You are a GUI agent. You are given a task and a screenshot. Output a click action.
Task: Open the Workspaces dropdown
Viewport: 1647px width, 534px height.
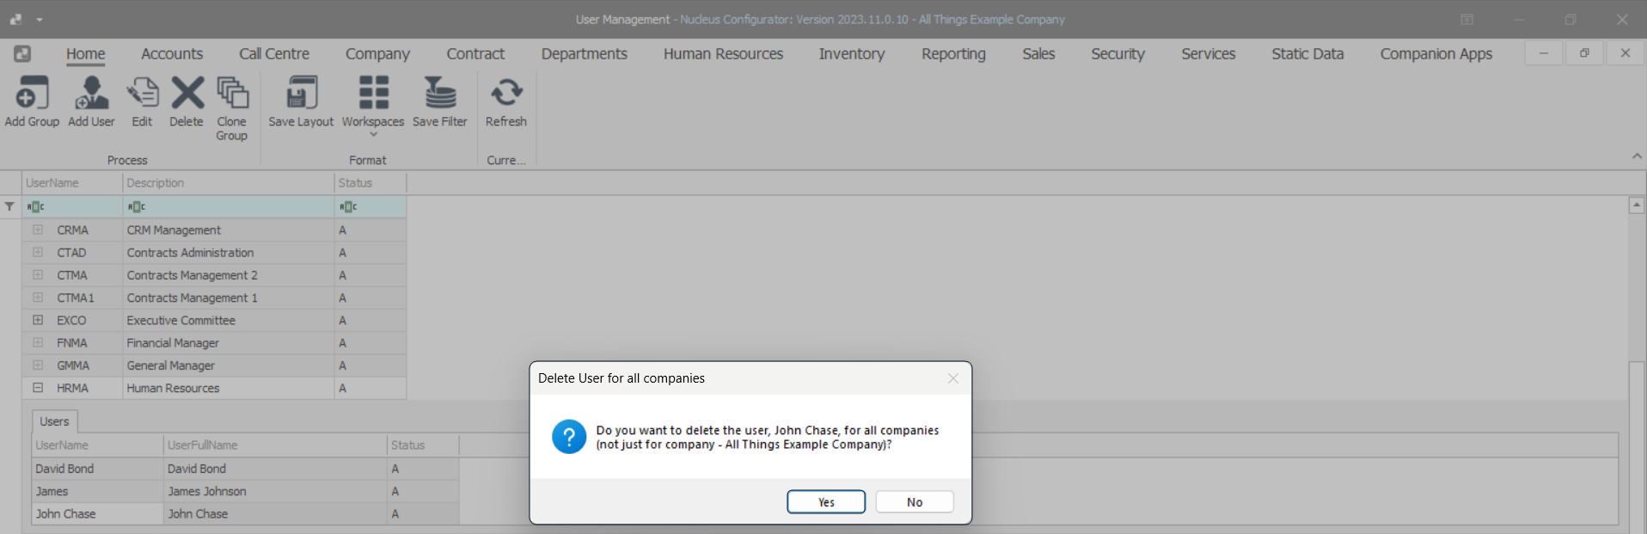373,103
